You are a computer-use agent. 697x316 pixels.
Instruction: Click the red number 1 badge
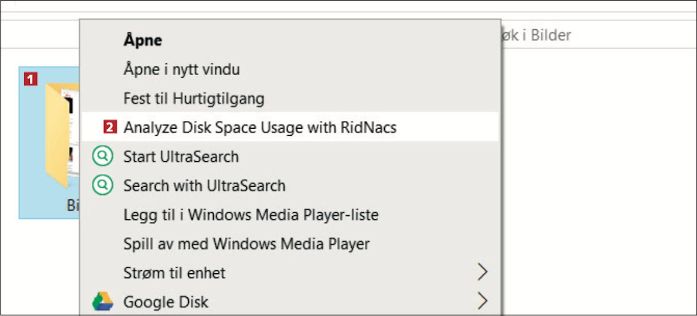point(31,80)
